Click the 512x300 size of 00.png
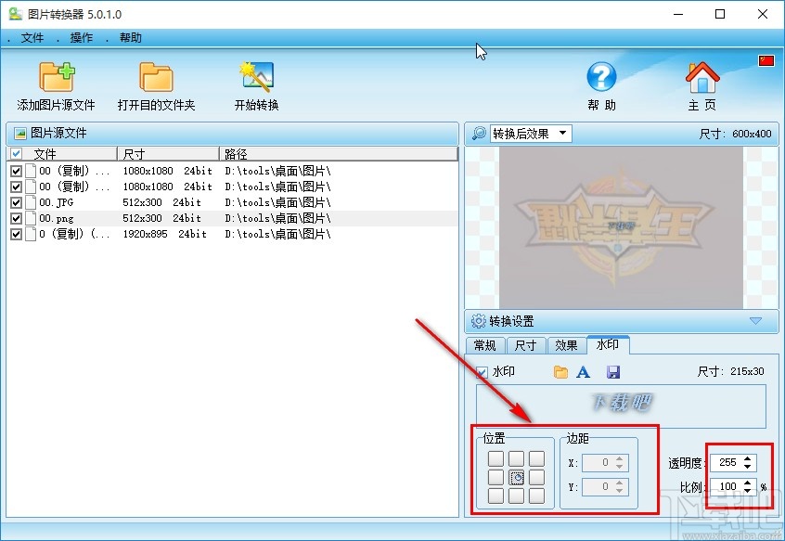 coord(142,218)
